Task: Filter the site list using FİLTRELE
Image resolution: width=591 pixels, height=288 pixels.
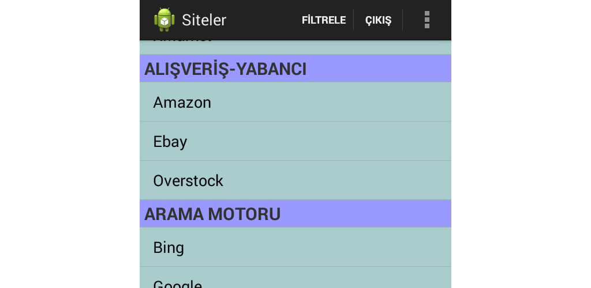Action: coord(323,20)
